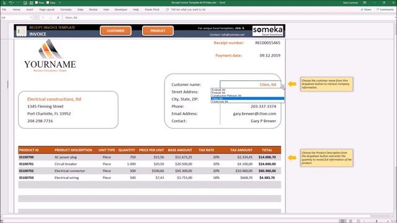Image resolution: width=397 pixels, height=223 pixels.
Task: Open Ribbon Display Options icon
Action: (x=365, y=2)
